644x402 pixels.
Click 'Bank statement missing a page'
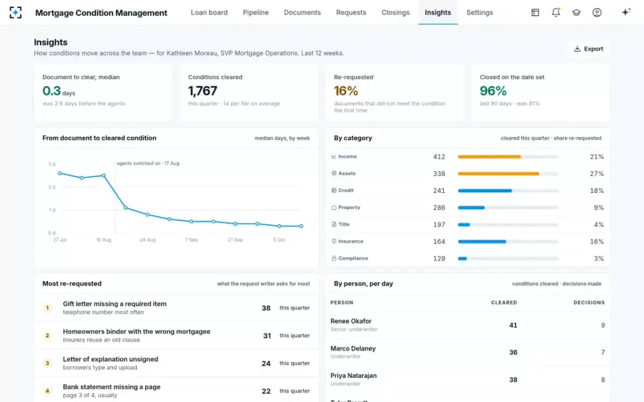click(x=112, y=387)
